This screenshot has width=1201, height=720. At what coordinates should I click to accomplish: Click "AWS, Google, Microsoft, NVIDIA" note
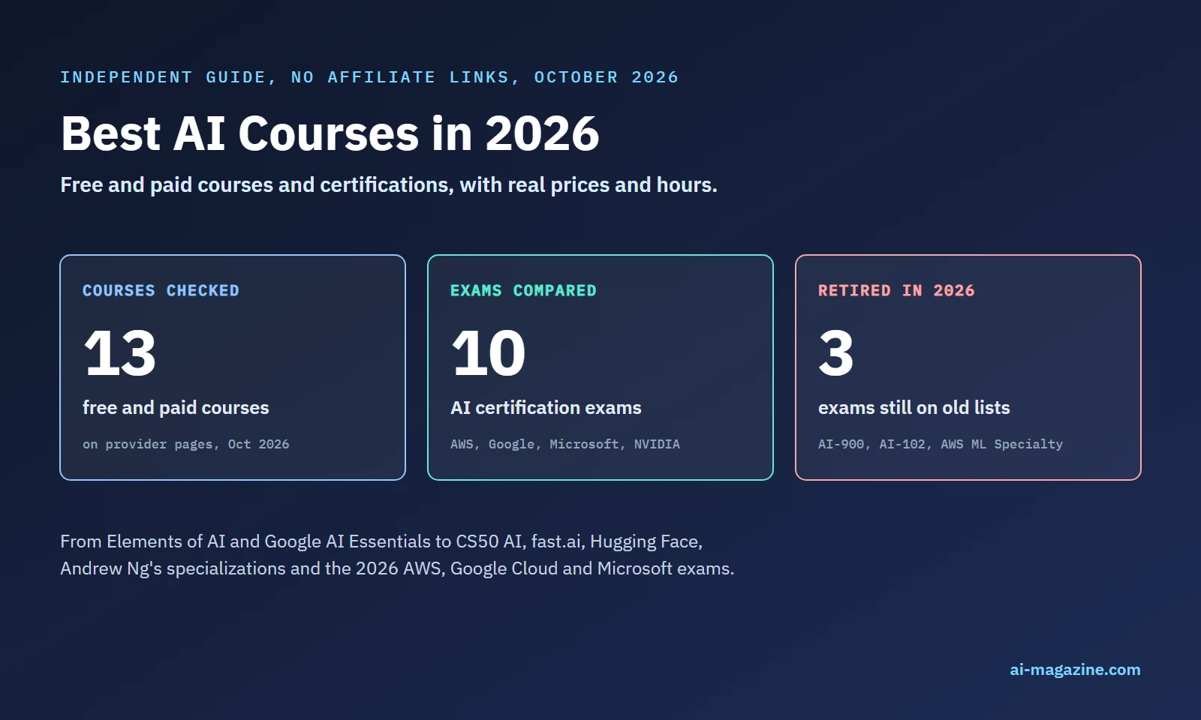tap(565, 444)
